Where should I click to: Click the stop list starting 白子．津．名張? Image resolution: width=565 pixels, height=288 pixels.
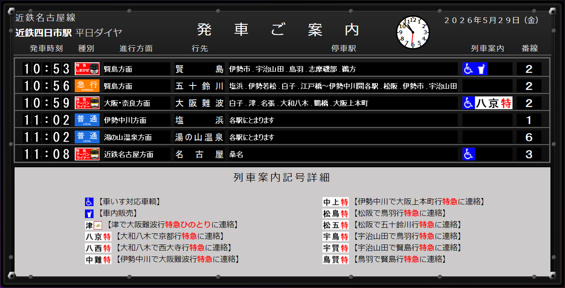[299, 103]
